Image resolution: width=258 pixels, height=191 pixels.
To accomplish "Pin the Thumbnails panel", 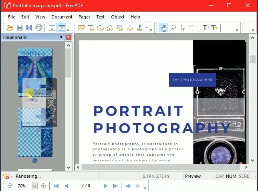I will (x=61, y=37).
